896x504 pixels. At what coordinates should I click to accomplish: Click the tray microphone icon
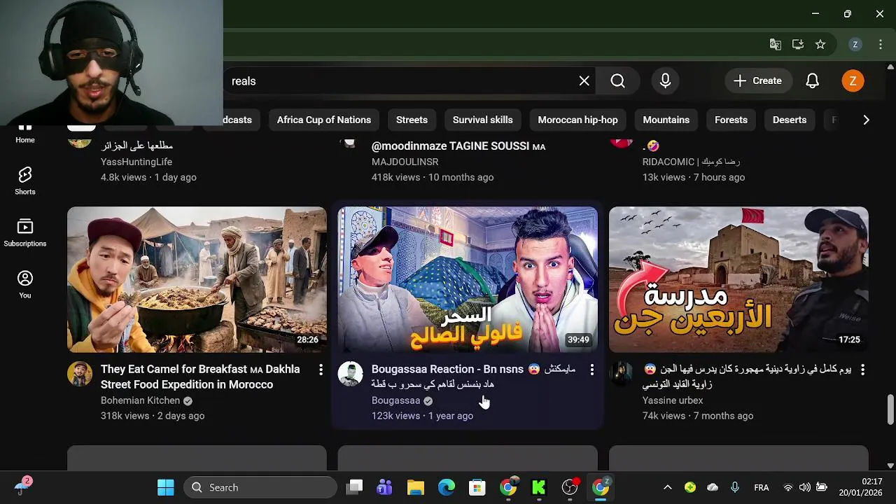[x=735, y=487]
